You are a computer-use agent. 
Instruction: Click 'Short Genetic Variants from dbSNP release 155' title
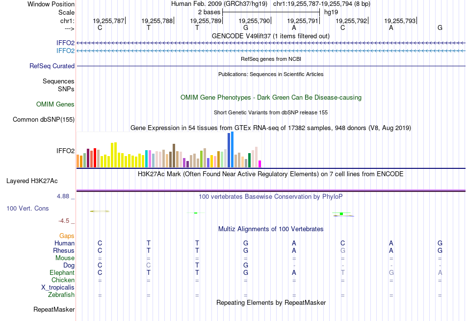click(271, 112)
